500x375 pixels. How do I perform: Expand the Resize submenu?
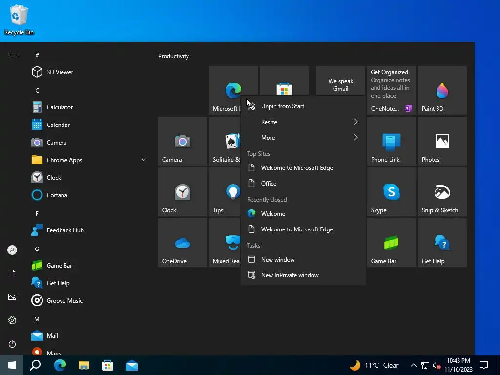(x=303, y=122)
